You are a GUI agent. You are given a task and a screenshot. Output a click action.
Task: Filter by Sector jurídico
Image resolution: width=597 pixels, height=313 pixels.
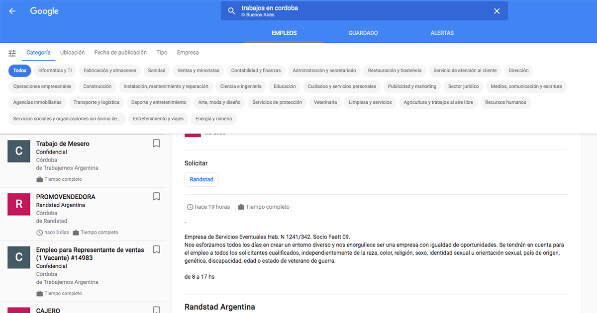(464, 86)
